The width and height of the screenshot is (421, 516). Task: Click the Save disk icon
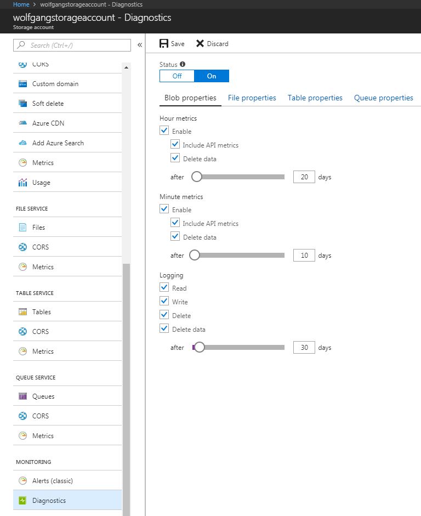[164, 43]
